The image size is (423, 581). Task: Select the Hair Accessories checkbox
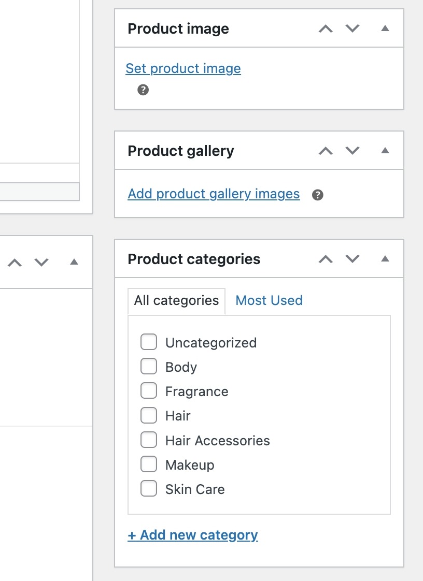(x=149, y=440)
